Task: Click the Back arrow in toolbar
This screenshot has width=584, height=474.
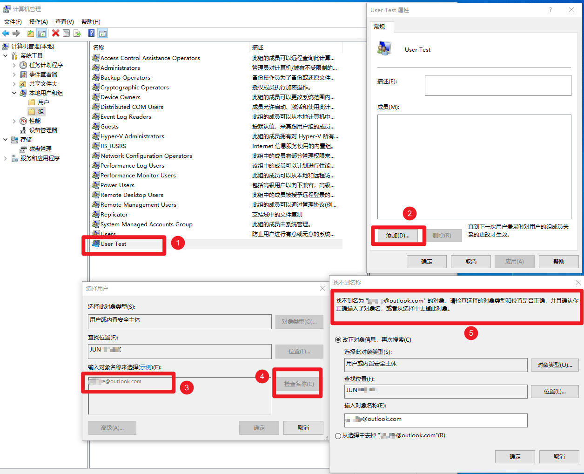Action: (6, 33)
